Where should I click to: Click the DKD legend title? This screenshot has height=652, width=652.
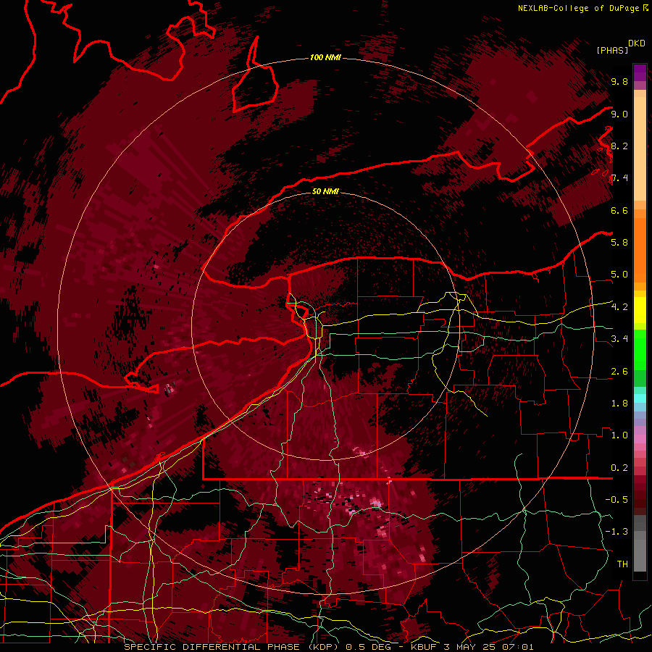[637, 43]
